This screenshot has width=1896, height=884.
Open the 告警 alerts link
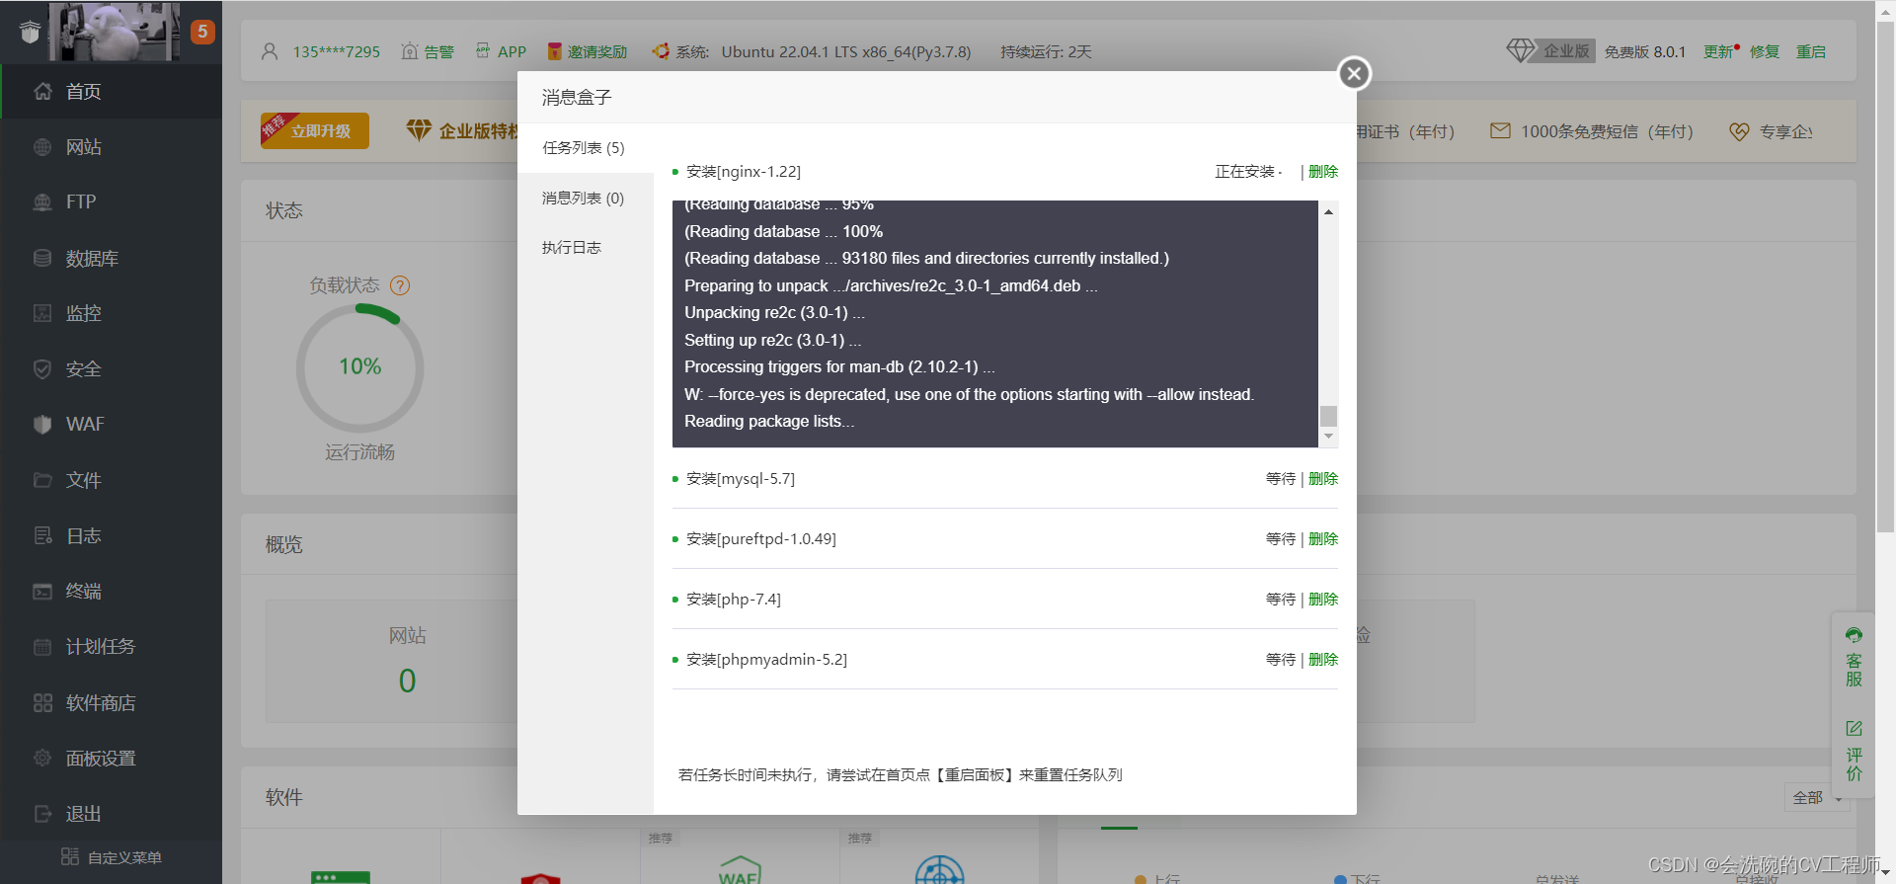click(428, 51)
